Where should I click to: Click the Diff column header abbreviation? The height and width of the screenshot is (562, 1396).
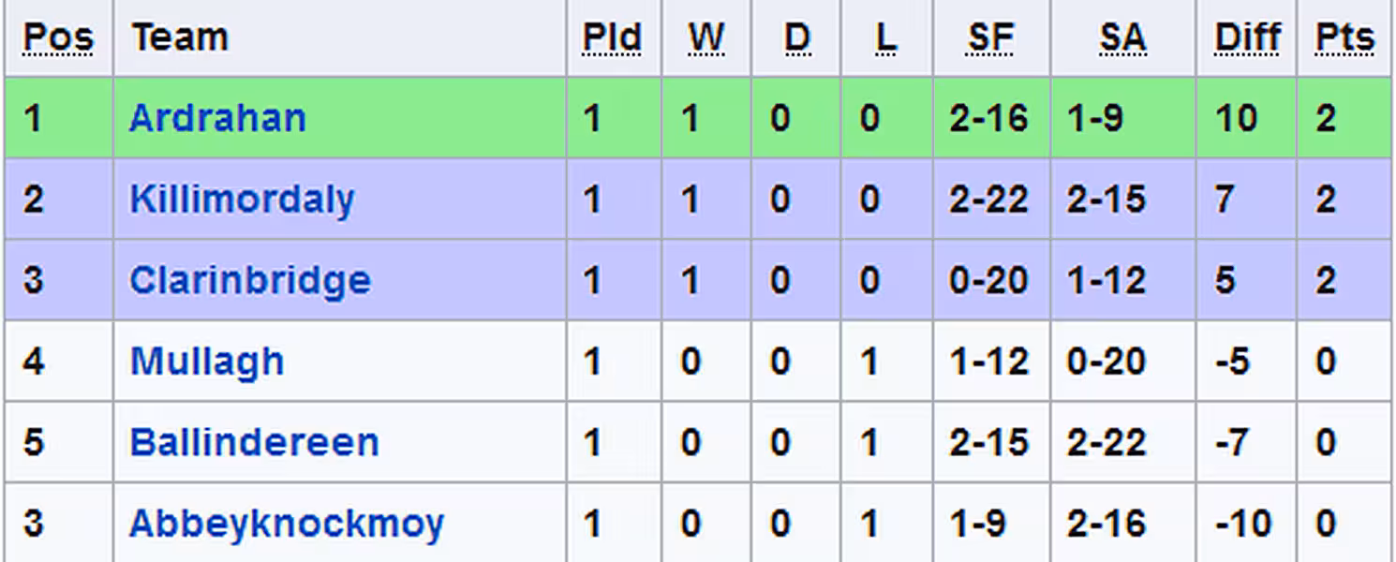[x=1247, y=37]
